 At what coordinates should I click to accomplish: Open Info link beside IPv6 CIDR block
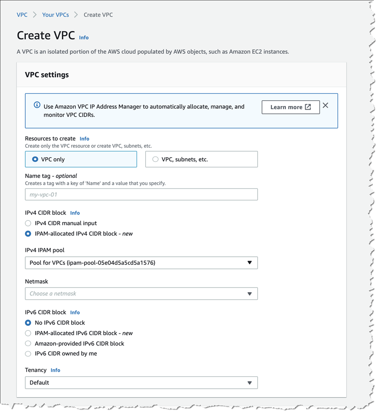(75, 312)
